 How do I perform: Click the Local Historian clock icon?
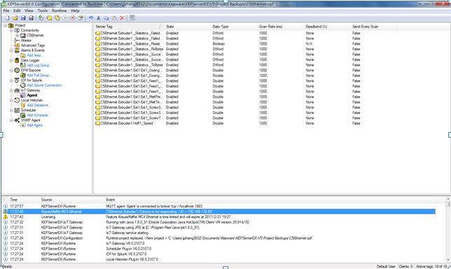click(x=17, y=100)
